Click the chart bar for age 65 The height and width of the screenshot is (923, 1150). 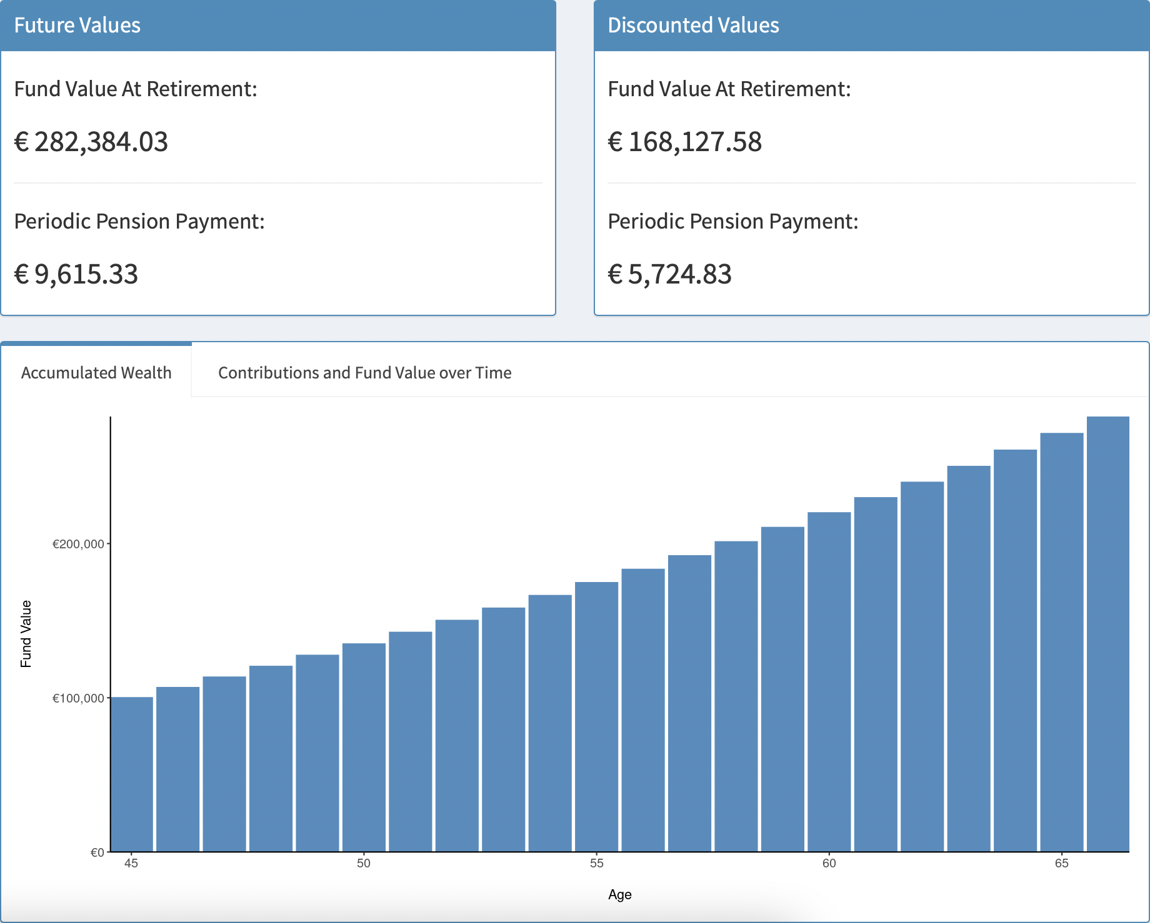pyautogui.click(x=1061, y=642)
